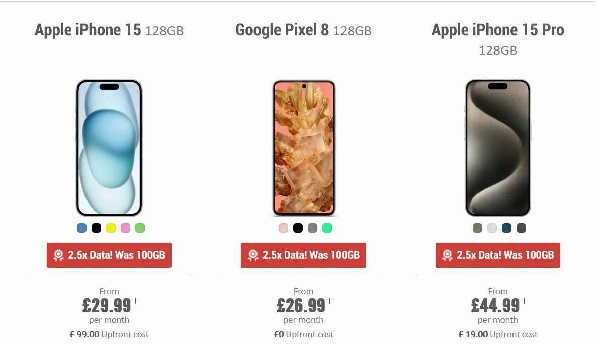Select the yellow color swatch for iPhone 15
The width and height of the screenshot is (599, 347).
(110, 228)
